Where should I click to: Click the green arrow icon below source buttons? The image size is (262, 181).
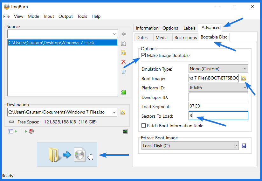coord(124,92)
